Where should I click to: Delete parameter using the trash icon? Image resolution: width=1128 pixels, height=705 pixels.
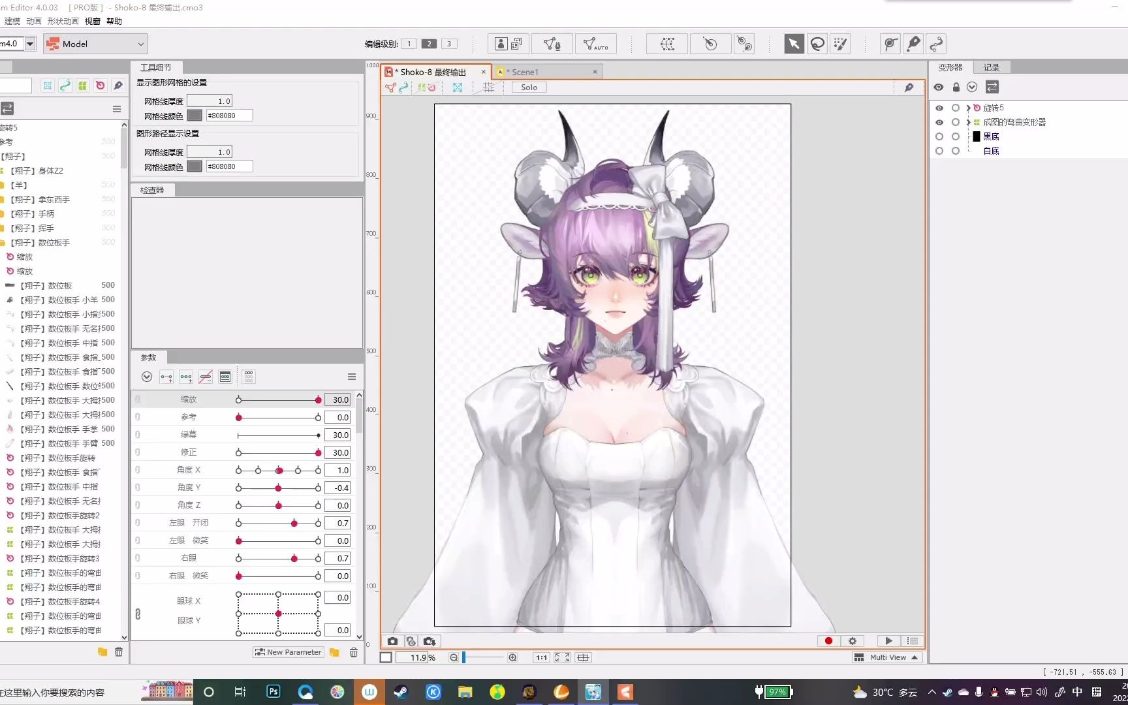click(x=353, y=652)
